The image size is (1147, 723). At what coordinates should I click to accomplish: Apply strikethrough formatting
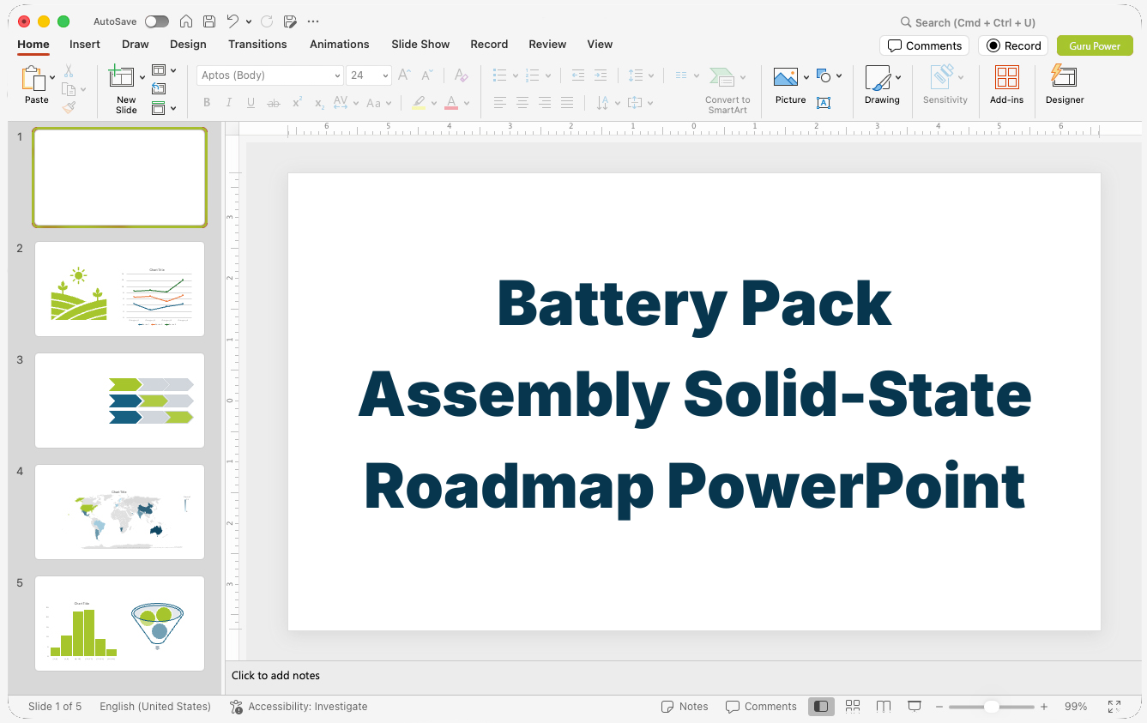(x=274, y=103)
